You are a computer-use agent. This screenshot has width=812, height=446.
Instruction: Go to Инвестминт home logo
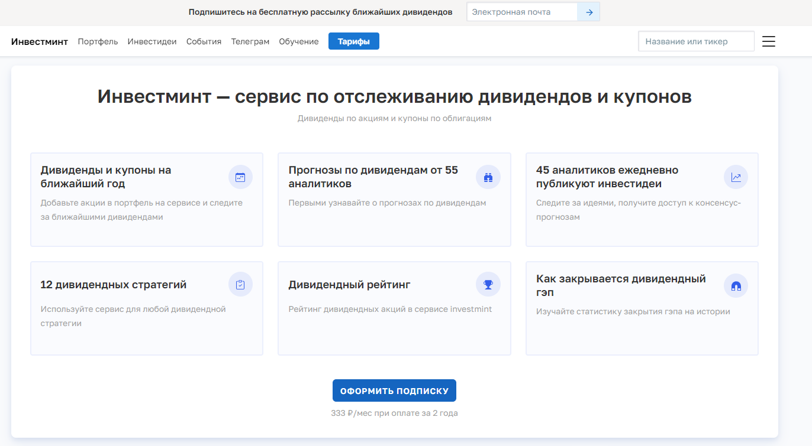tap(40, 41)
